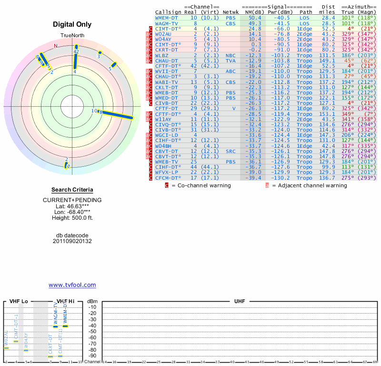Viewport: 381px width, 366px height.
Task: Click the WAGM-TV signal bar in VHF Hi chart
Action: 56,326
